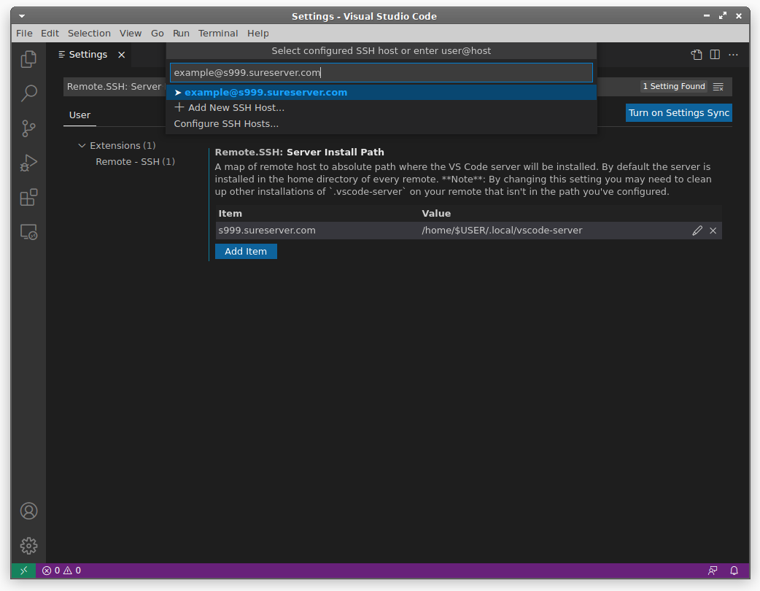Screen dimensions: 760x591
Task: Open the Explorer view in activity bar
Action: 28,59
